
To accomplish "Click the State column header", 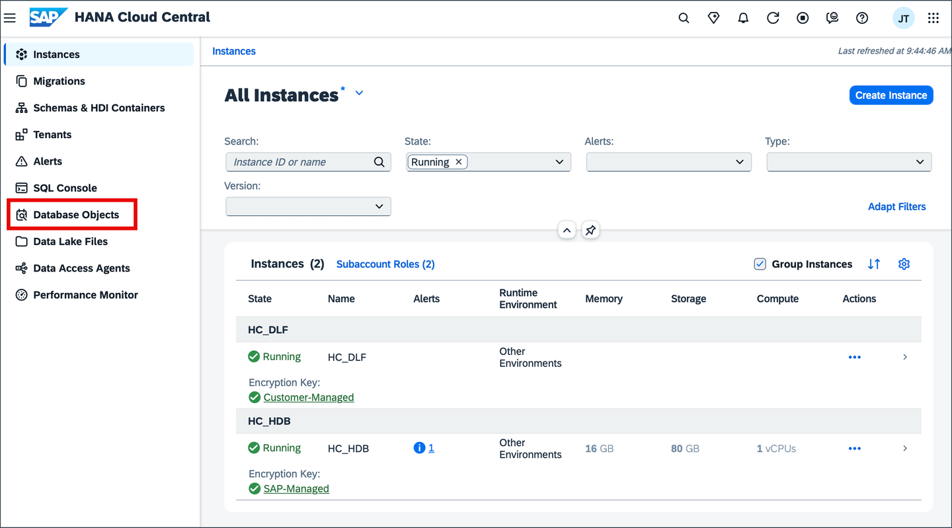I will (260, 299).
